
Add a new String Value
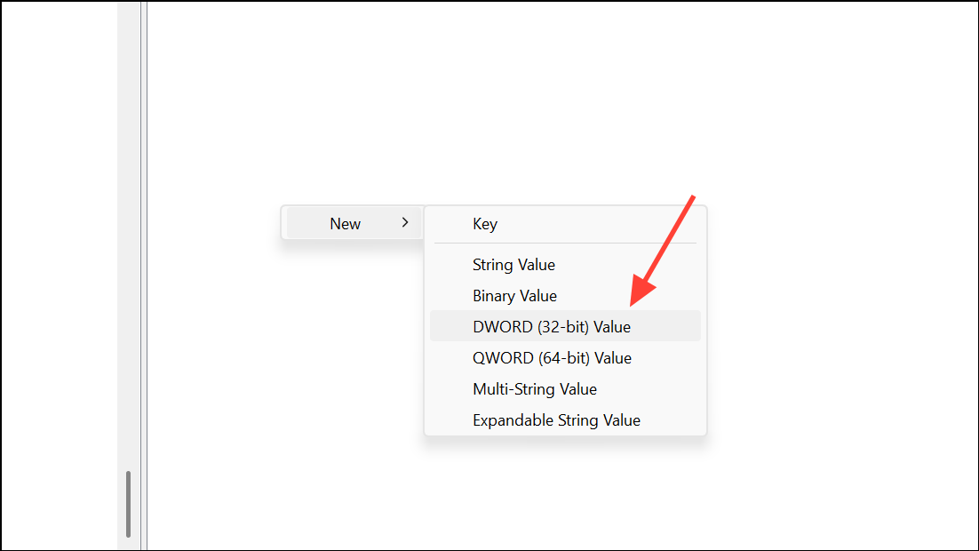[513, 265]
